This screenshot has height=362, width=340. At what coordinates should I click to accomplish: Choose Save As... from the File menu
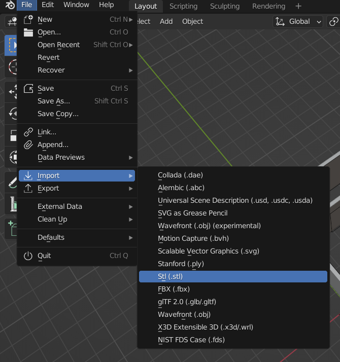pyautogui.click(x=77, y=101)
